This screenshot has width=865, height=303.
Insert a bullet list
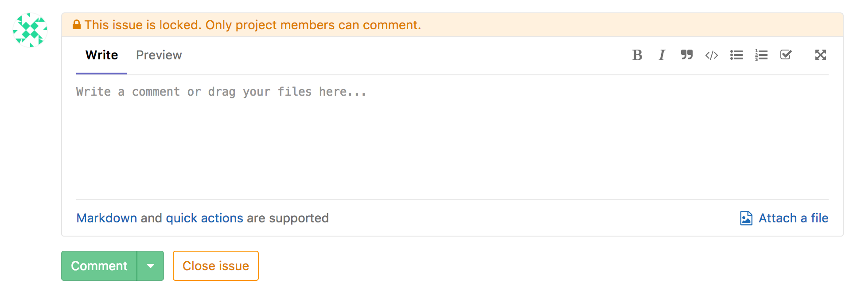(736, 55)
